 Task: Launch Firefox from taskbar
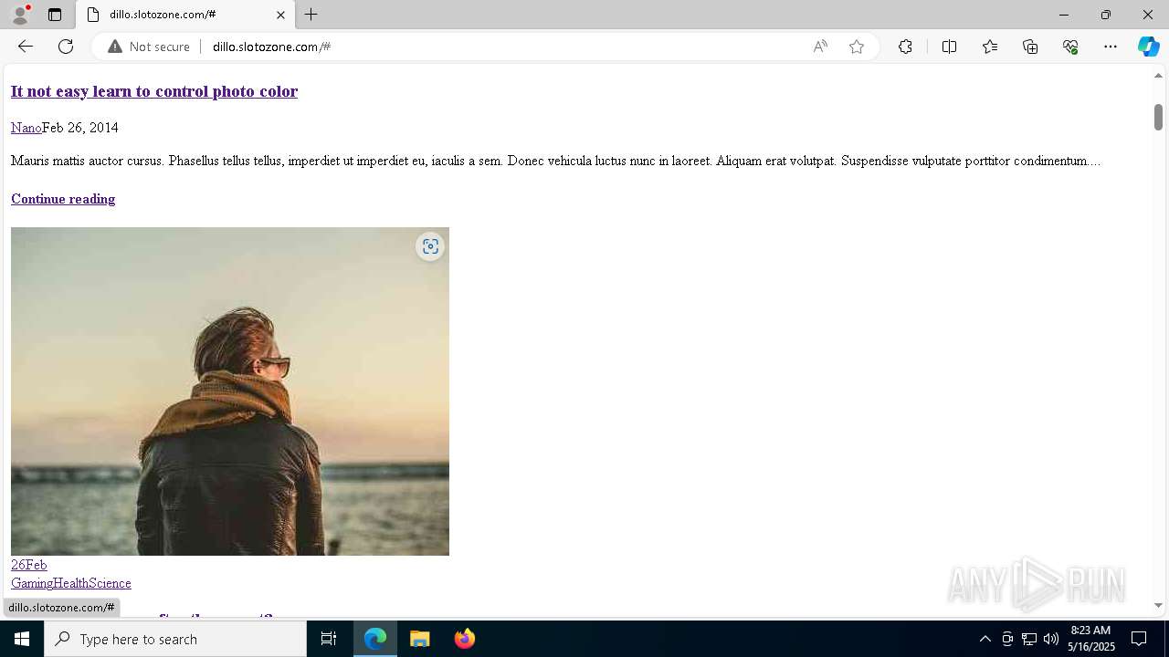point(464,639)
